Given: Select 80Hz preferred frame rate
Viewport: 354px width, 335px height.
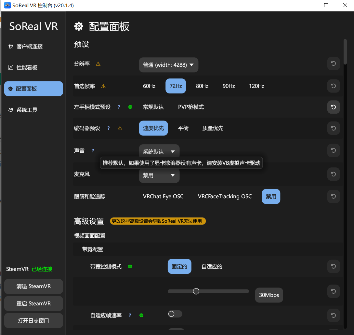Looking at the screenshot, I should point(202,86).
